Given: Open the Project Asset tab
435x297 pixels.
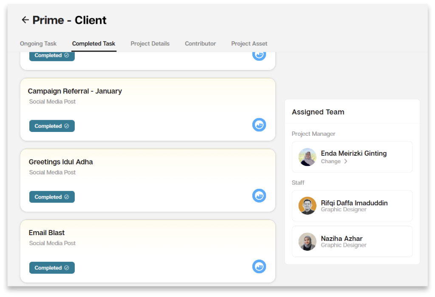Looking at the screenshot, I should 249,44.
